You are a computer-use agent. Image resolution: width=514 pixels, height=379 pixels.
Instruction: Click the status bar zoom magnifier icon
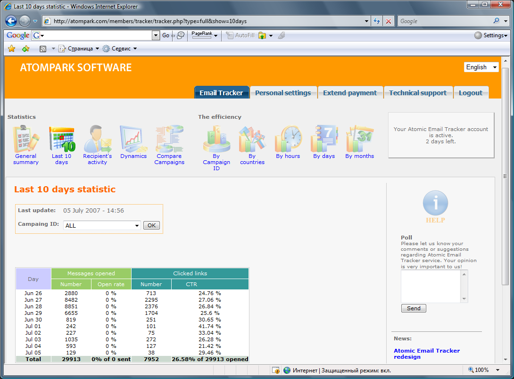pyautogui.click(x=471, y=370)
